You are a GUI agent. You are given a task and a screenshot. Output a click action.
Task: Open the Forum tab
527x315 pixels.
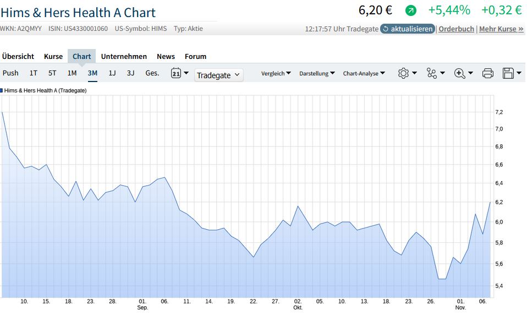[196, 56]
